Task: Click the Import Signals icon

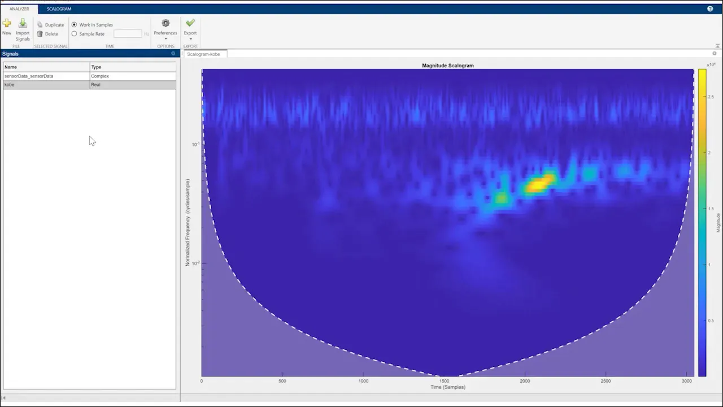Action: coord(23,23)
